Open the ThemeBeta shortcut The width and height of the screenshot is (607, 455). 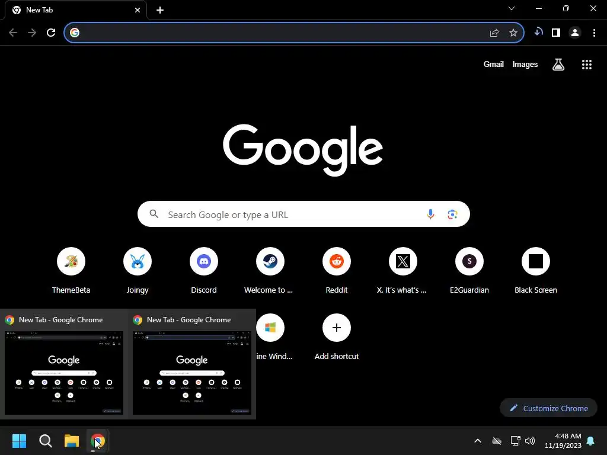pyautogui.click(x=71, y=271)
